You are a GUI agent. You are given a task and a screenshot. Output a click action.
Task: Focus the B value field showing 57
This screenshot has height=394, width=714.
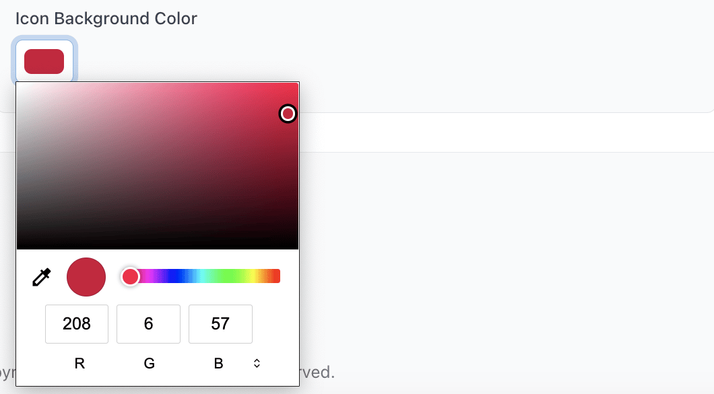pos(220,324)
